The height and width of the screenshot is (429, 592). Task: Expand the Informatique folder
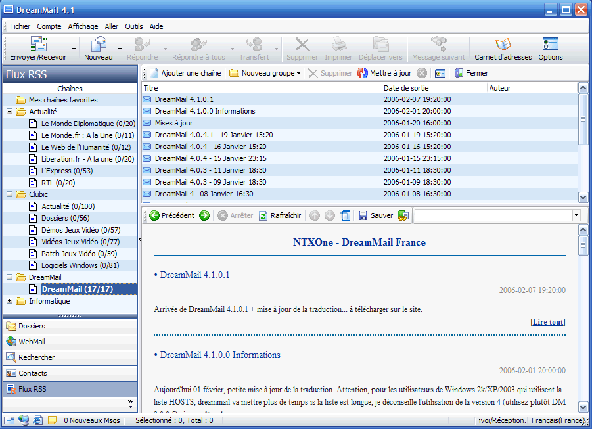(x=10, y=301)
